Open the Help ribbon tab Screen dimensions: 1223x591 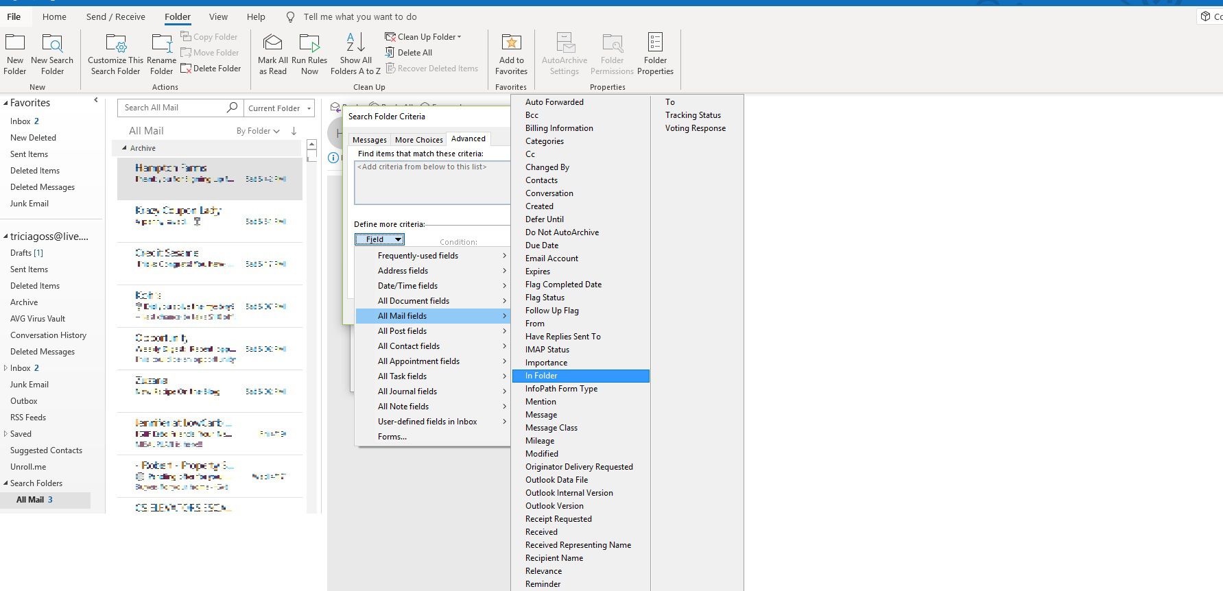tap(256, 16)
